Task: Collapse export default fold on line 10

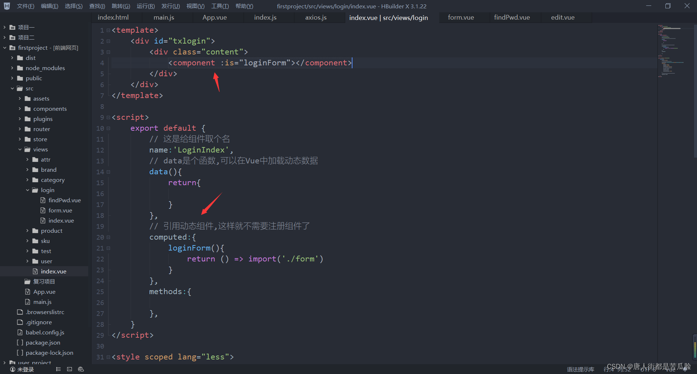Action: (x=108, y=128)
